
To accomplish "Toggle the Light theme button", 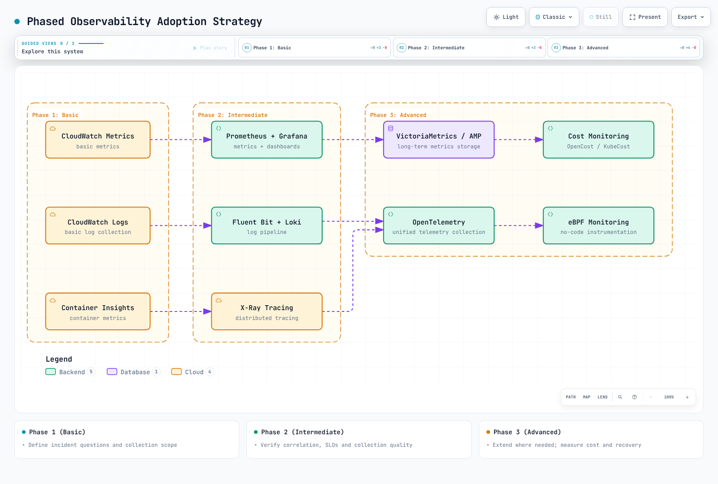I will (506, 17).
